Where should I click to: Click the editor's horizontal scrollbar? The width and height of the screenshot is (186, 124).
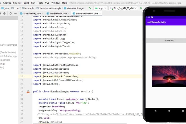pos(80,123)
